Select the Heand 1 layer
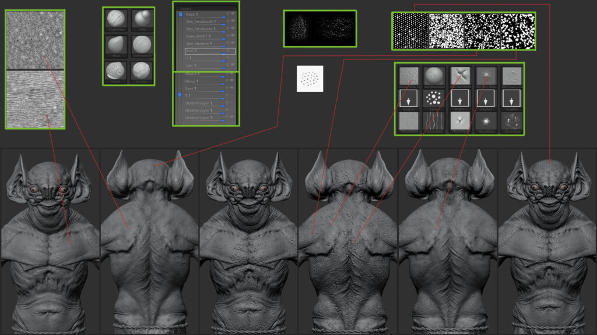This screenshot has width=597, height=335. tap(209, 74)
